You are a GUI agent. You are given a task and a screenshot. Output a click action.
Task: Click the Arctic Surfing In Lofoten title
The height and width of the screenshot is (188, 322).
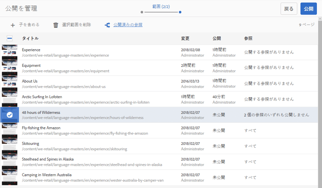tap(42, 97)
